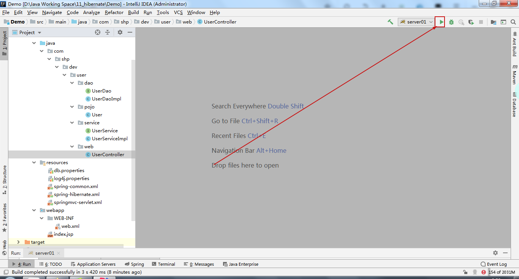Collapse the resources folder node
This screenshot has height=279, width=519.
pos(34,163)
